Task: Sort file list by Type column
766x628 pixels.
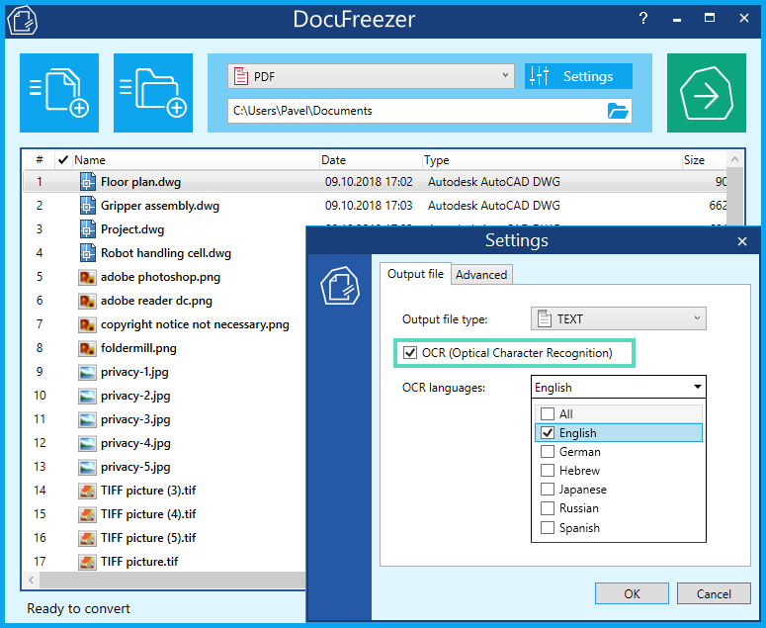Action: 553,160
